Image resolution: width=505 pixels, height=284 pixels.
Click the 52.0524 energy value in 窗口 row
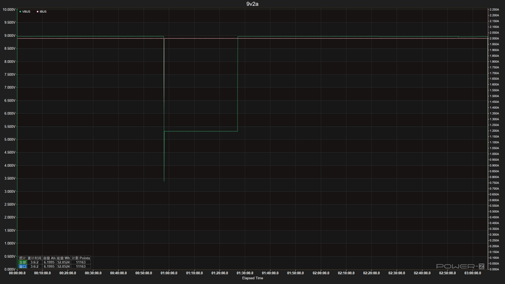pyautogui.click(x=63, y=267)
